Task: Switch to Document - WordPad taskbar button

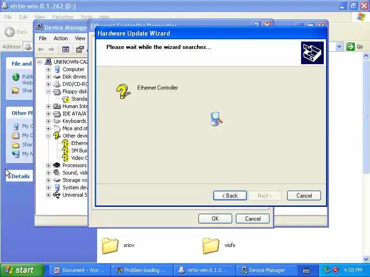Action: (80, 270)
